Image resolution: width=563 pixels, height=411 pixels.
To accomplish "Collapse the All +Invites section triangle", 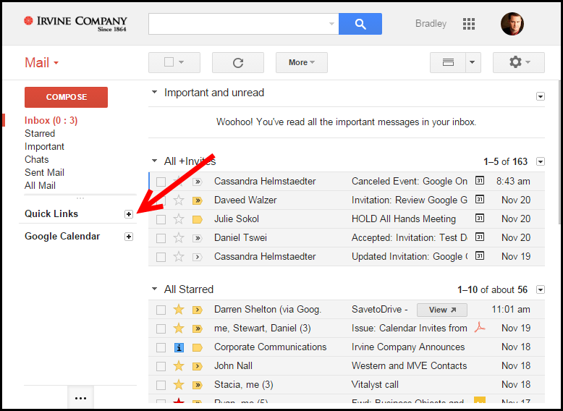I will point(154,161).
